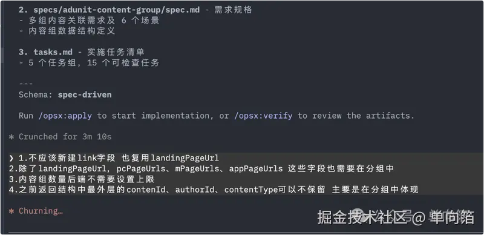The height and width of the screenshot is (235, 484).
Task: Click the Churning spinner asterisk
Action: point(11,211)
